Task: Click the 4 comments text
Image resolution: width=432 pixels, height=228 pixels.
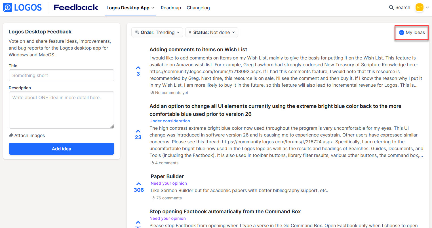Action: [x=167, y=163]
